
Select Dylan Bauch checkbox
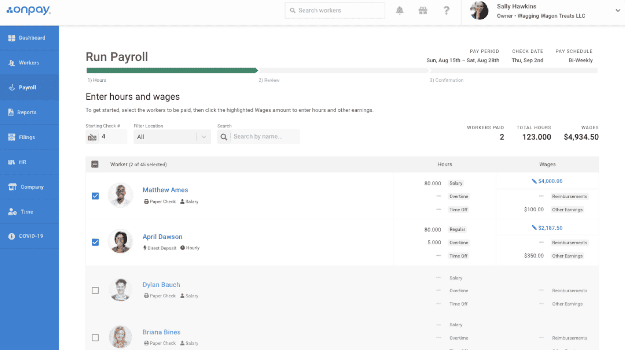pyautogui.click(x=95, y=290)
